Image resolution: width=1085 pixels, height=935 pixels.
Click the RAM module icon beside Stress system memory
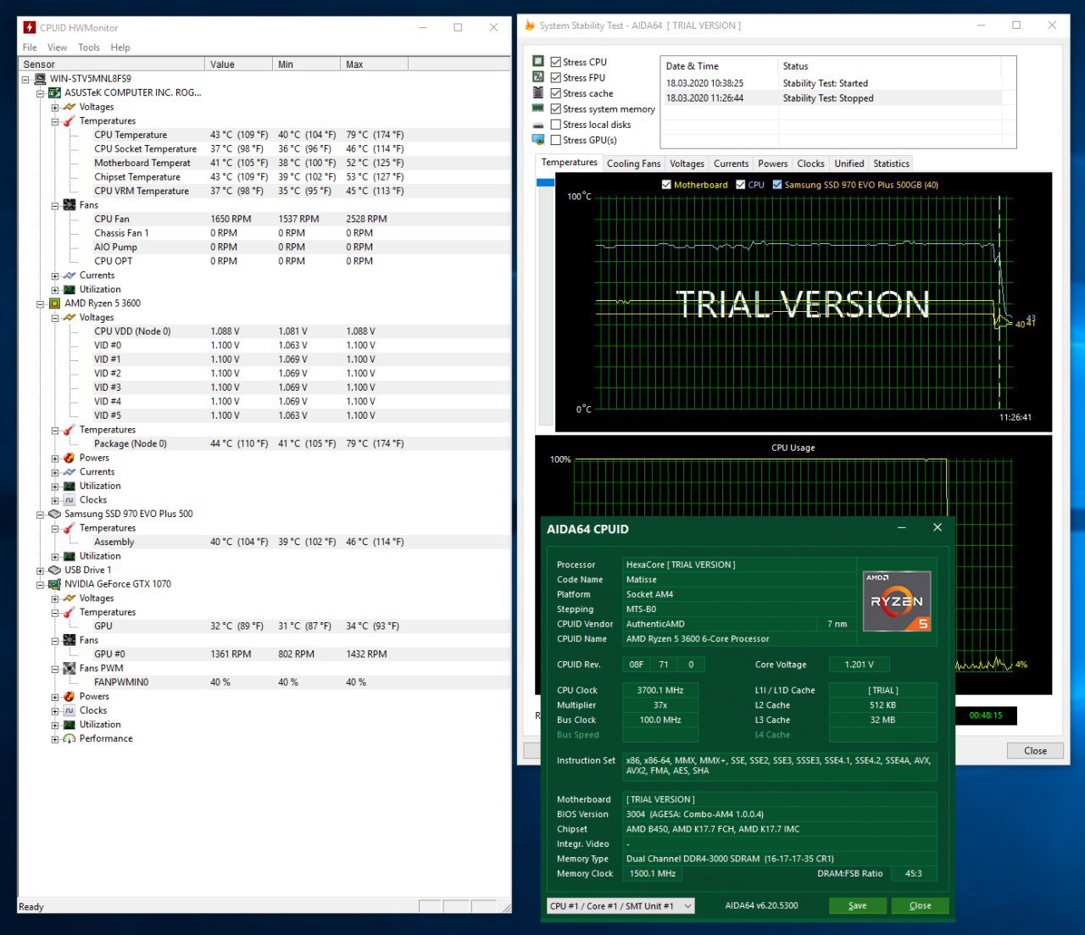tap(538, 109)
